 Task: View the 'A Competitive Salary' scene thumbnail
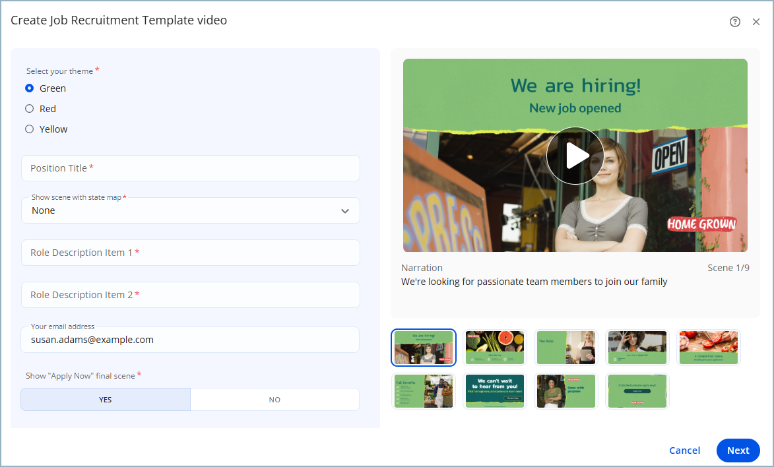709,348
